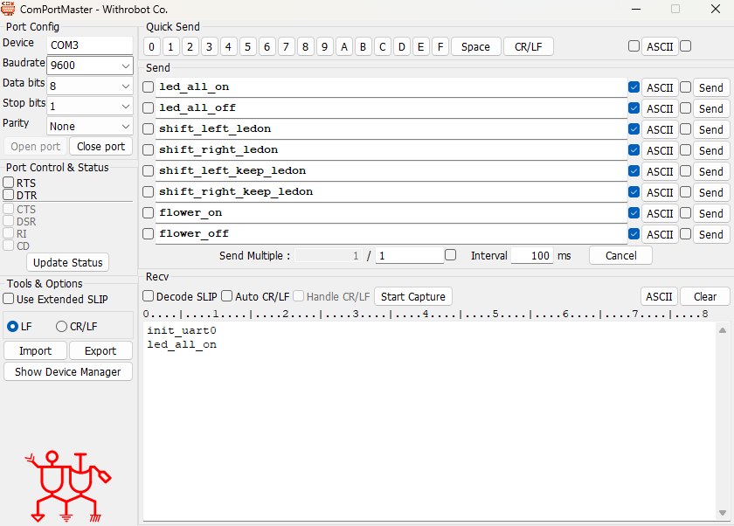This screenshot has width=734, height=526.
Task: Click Quick Send 0 button
Action: pyautogui.click(x=152, y=47)
